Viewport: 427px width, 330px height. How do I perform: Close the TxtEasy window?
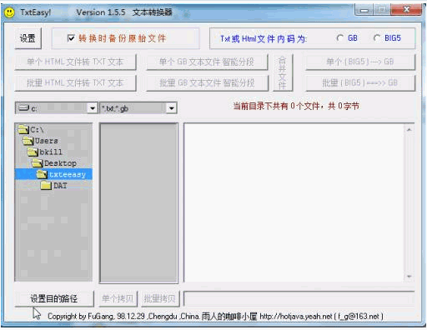(x=406, y=10)
